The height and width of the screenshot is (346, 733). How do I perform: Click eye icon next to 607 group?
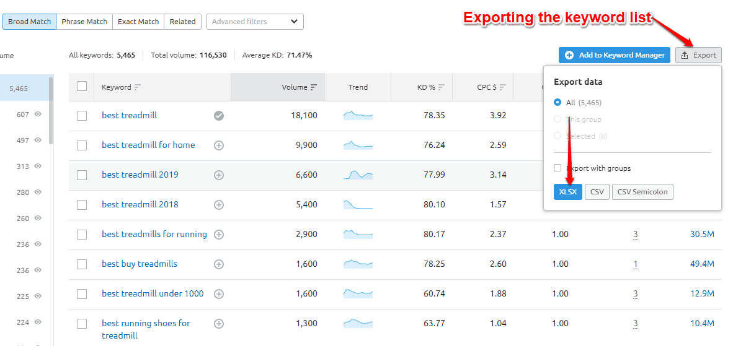38,115
